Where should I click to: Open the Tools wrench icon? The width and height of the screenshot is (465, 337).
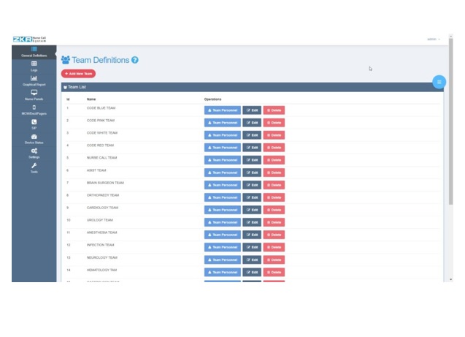34,166
